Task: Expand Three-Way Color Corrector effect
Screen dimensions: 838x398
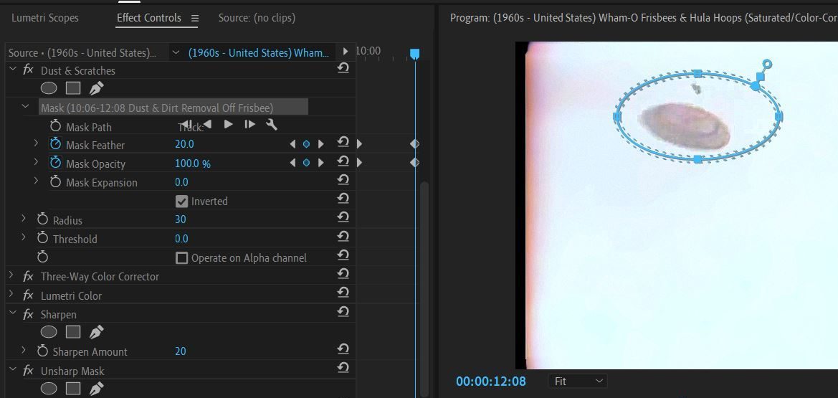Action: tap(11, 275)
